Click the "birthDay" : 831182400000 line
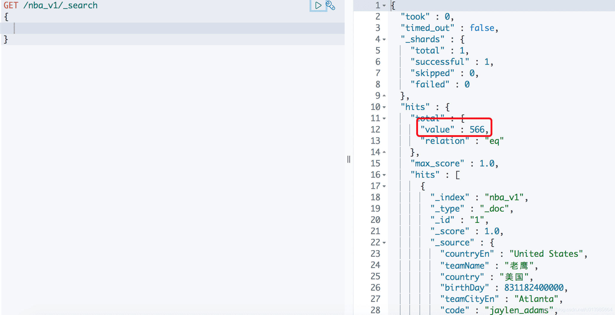Screen dimensions: 615x315 coord(504,288)
